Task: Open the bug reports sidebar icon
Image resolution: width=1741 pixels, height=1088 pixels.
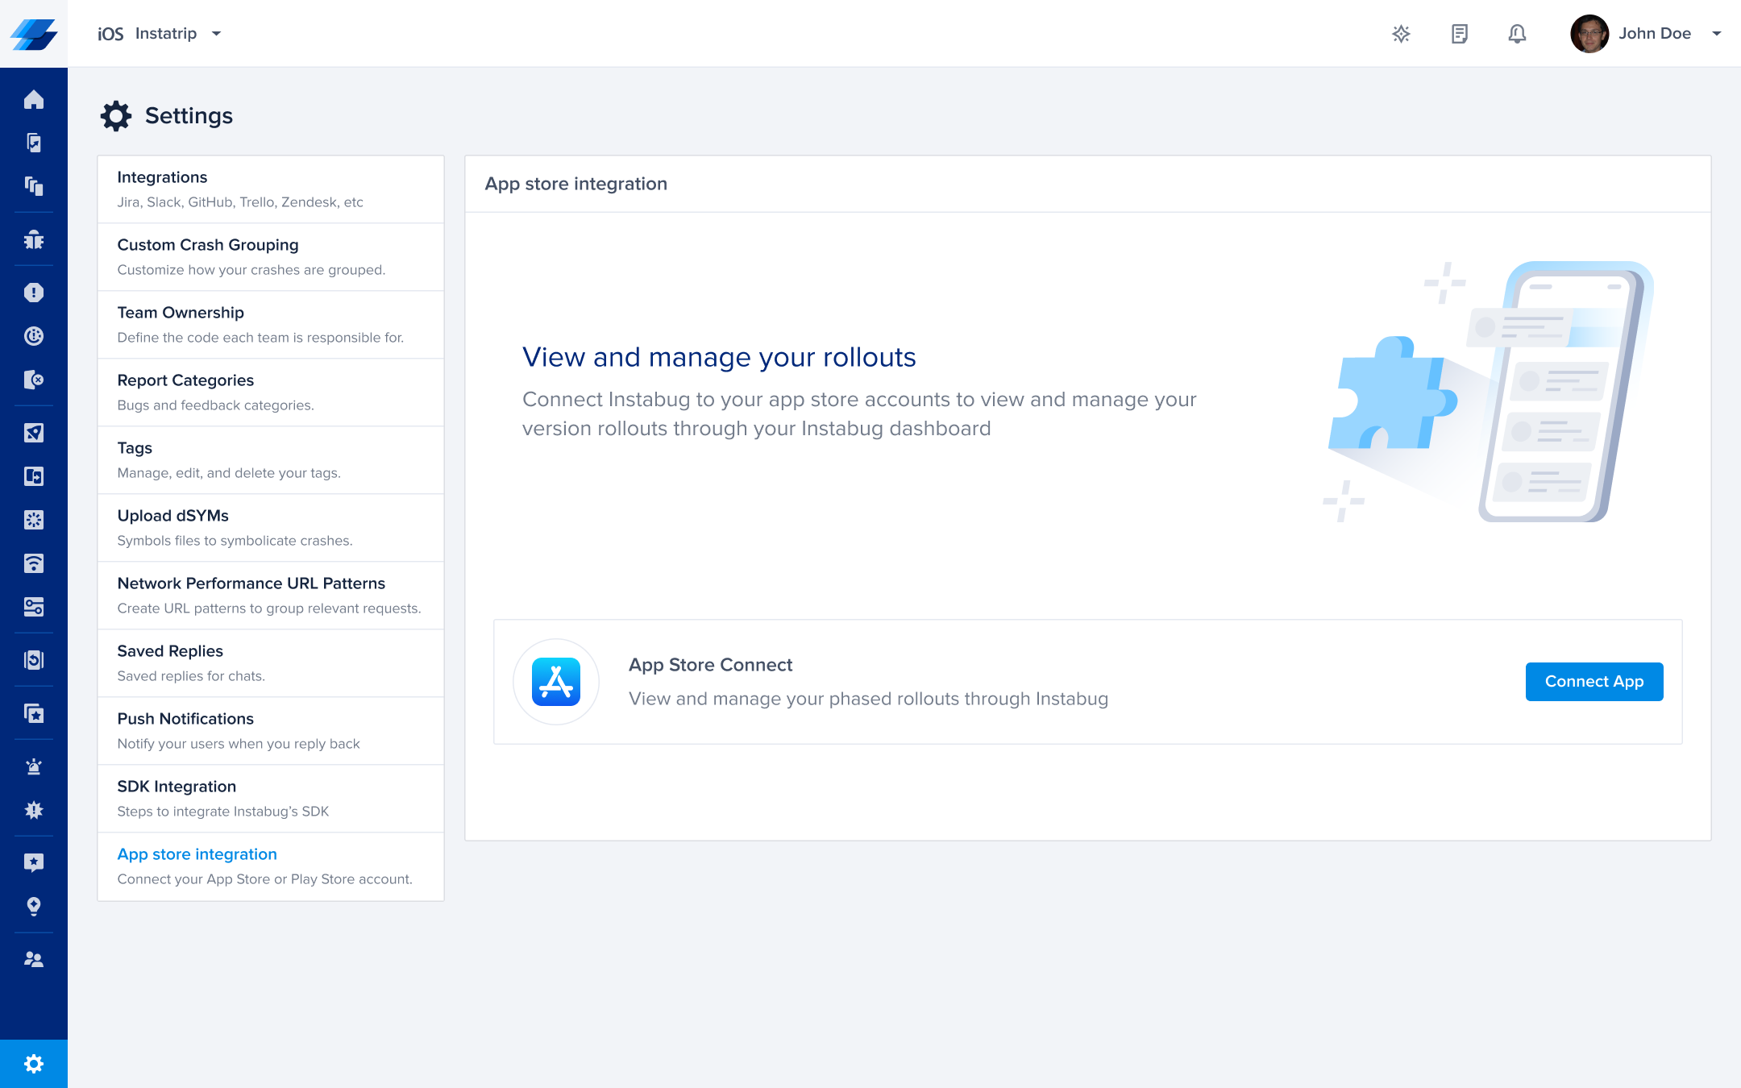Action: pyautogui.click(x=34, y=239)
